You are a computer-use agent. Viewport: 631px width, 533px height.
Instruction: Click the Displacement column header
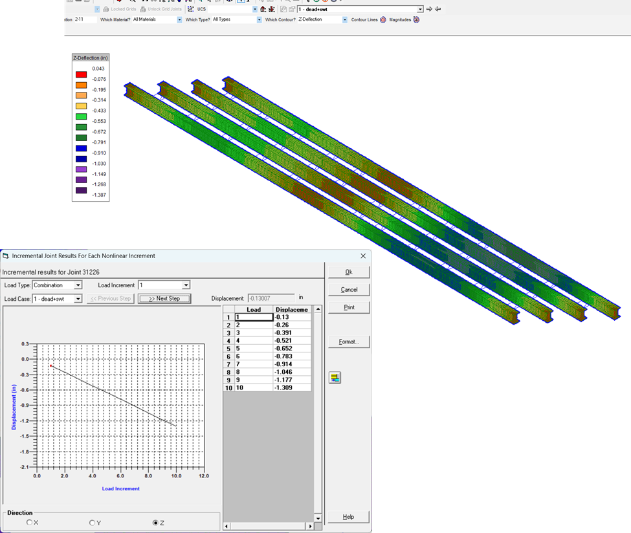pyautogui.click(x=292, y=309)
